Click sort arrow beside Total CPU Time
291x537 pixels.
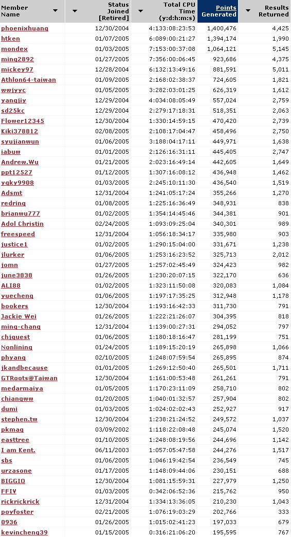tap(140, 11)
